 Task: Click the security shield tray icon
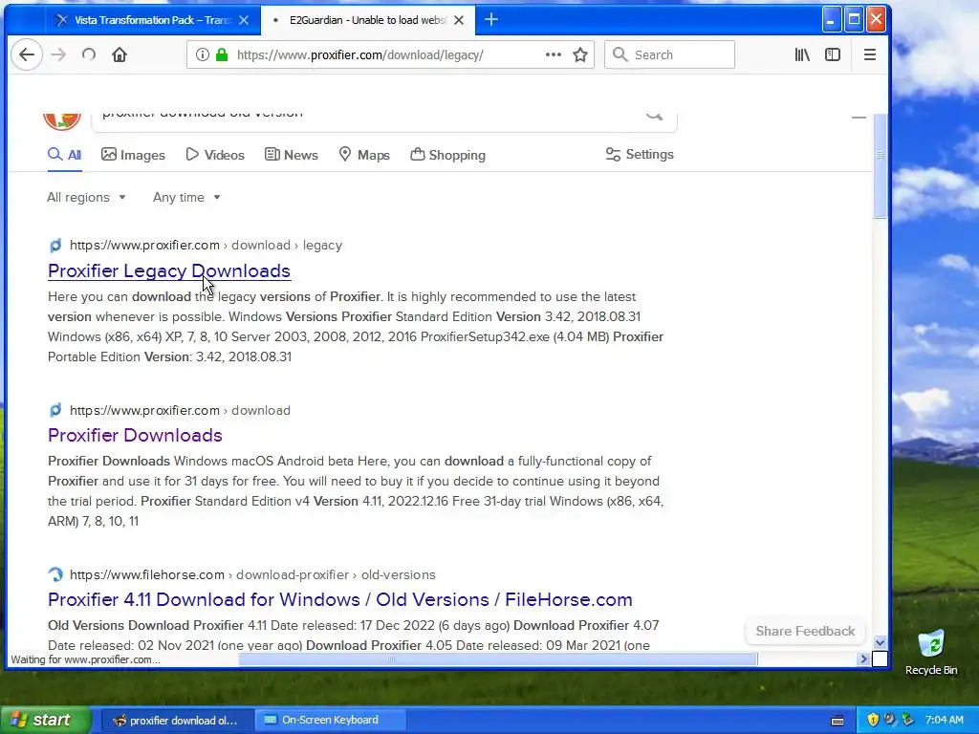[873, 720]
